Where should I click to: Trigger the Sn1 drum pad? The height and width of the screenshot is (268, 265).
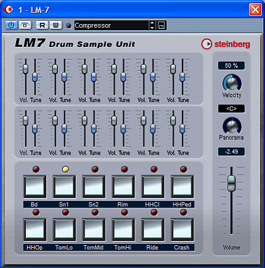pos(65,187)
